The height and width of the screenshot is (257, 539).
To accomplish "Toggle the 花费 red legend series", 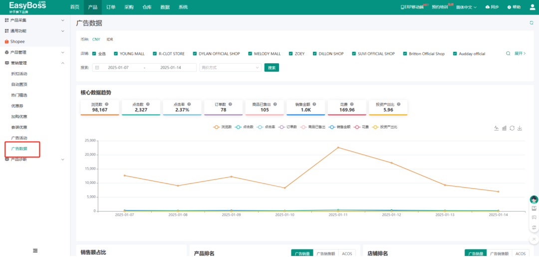I will (361, 127).
